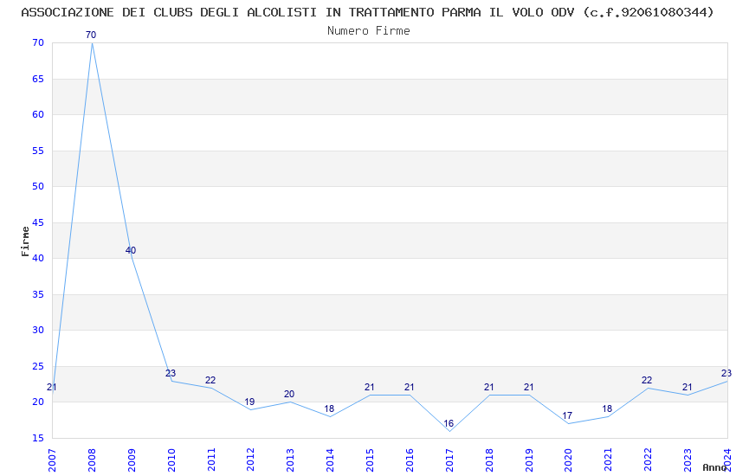
Task: Click the 2021 x-axis year label
Action: [609, 460]
